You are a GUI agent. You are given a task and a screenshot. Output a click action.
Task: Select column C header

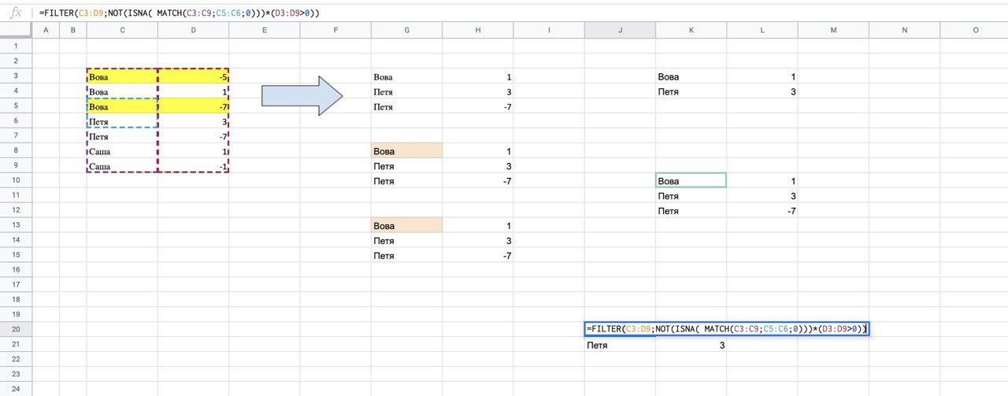coord(122,30)
